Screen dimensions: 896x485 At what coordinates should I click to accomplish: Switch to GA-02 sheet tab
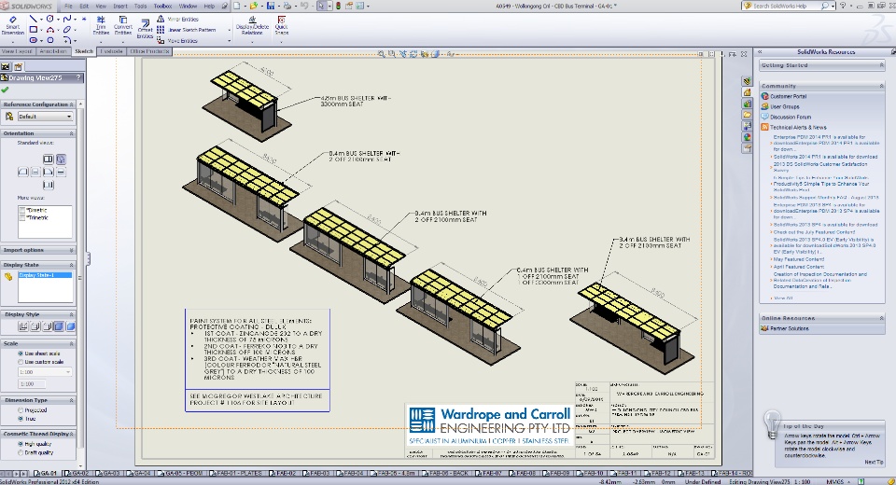77,474
